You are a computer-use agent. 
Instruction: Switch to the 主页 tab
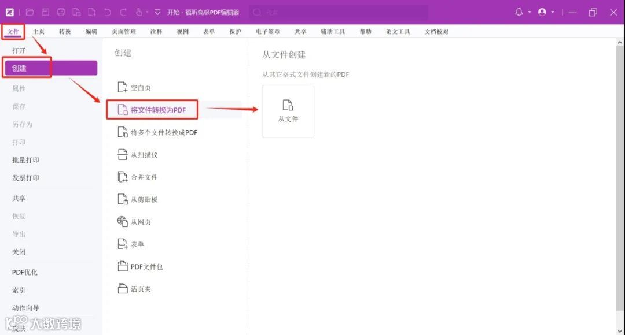(x=39, y=31)
